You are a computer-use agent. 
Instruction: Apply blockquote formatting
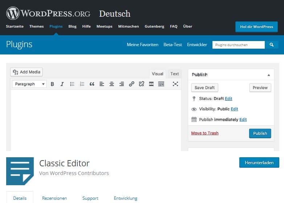point(92,84)
